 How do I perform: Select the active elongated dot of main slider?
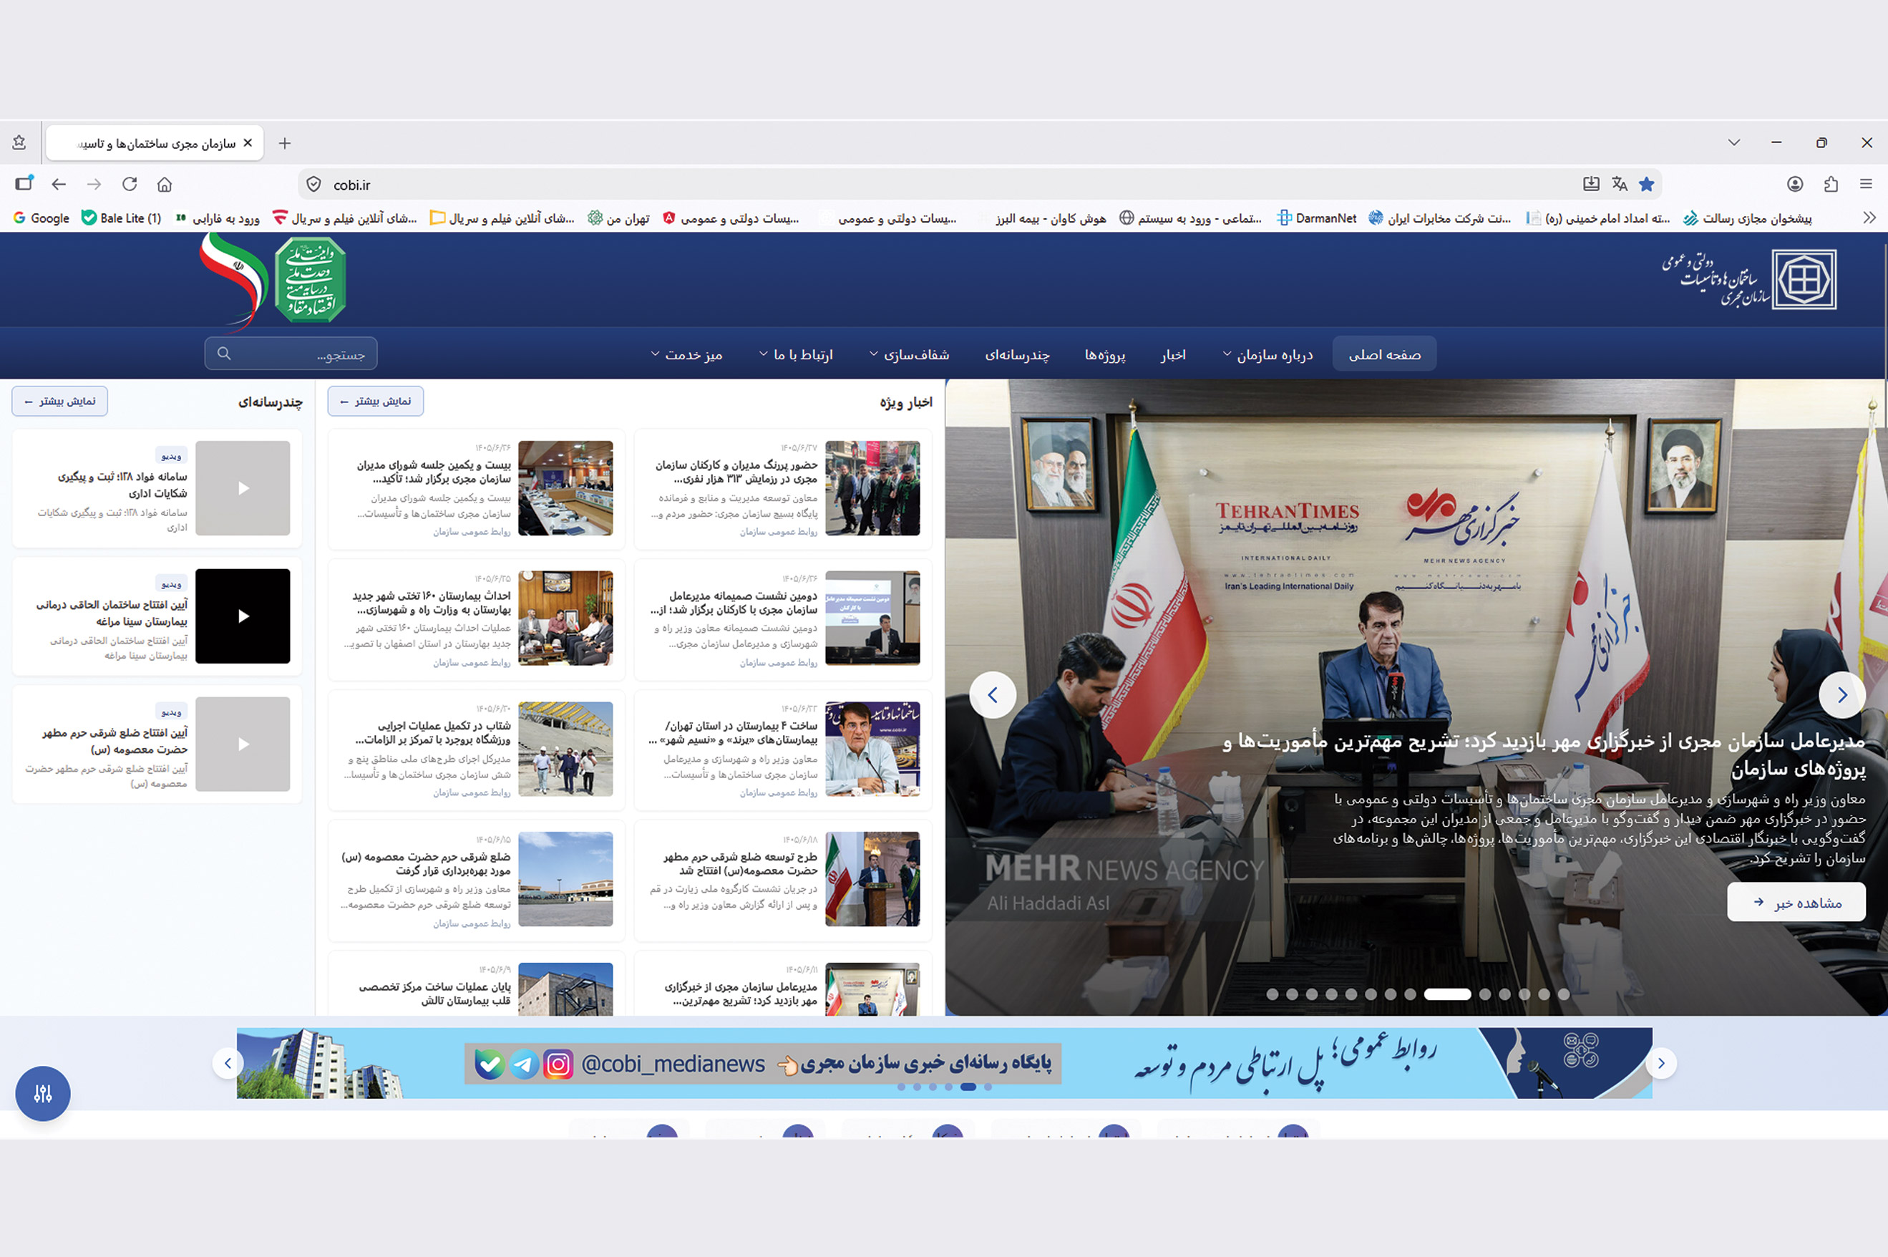[x=1447, y=994]
